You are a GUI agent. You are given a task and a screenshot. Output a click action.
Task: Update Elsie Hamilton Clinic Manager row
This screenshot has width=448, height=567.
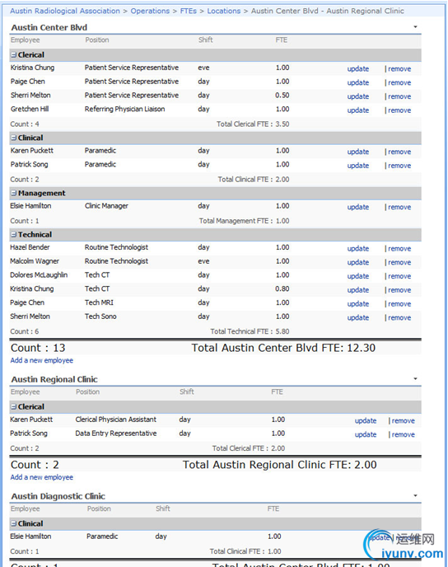coord(358,207)
